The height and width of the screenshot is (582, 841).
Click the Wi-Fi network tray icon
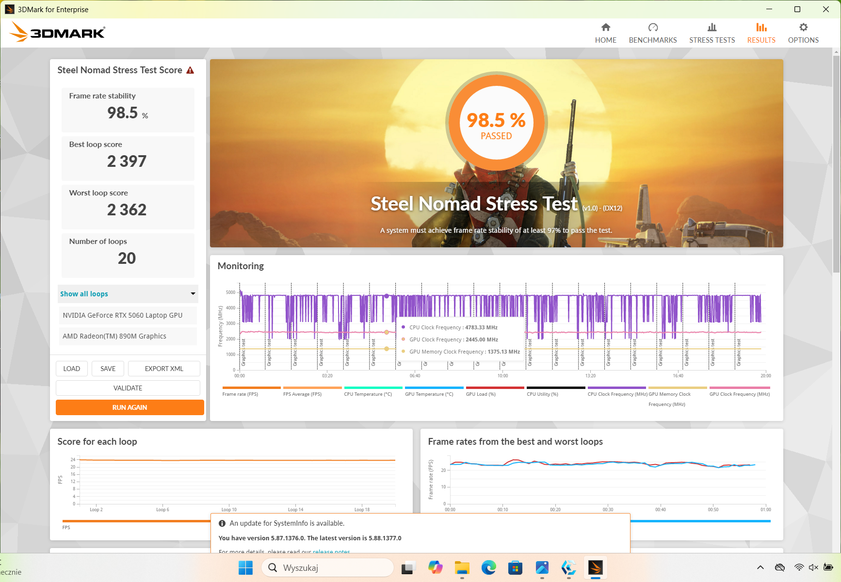[x=799, y=567]
